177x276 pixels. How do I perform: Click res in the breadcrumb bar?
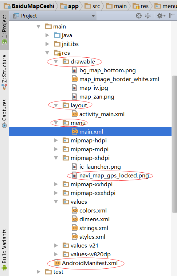click(x=141, y=6)
